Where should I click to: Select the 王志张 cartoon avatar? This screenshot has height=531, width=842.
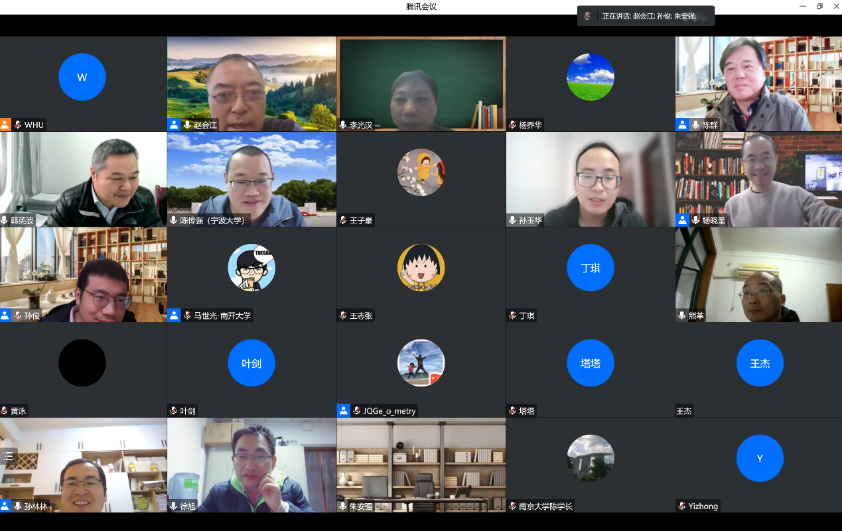pyautogui.click(x=421, y=268)
